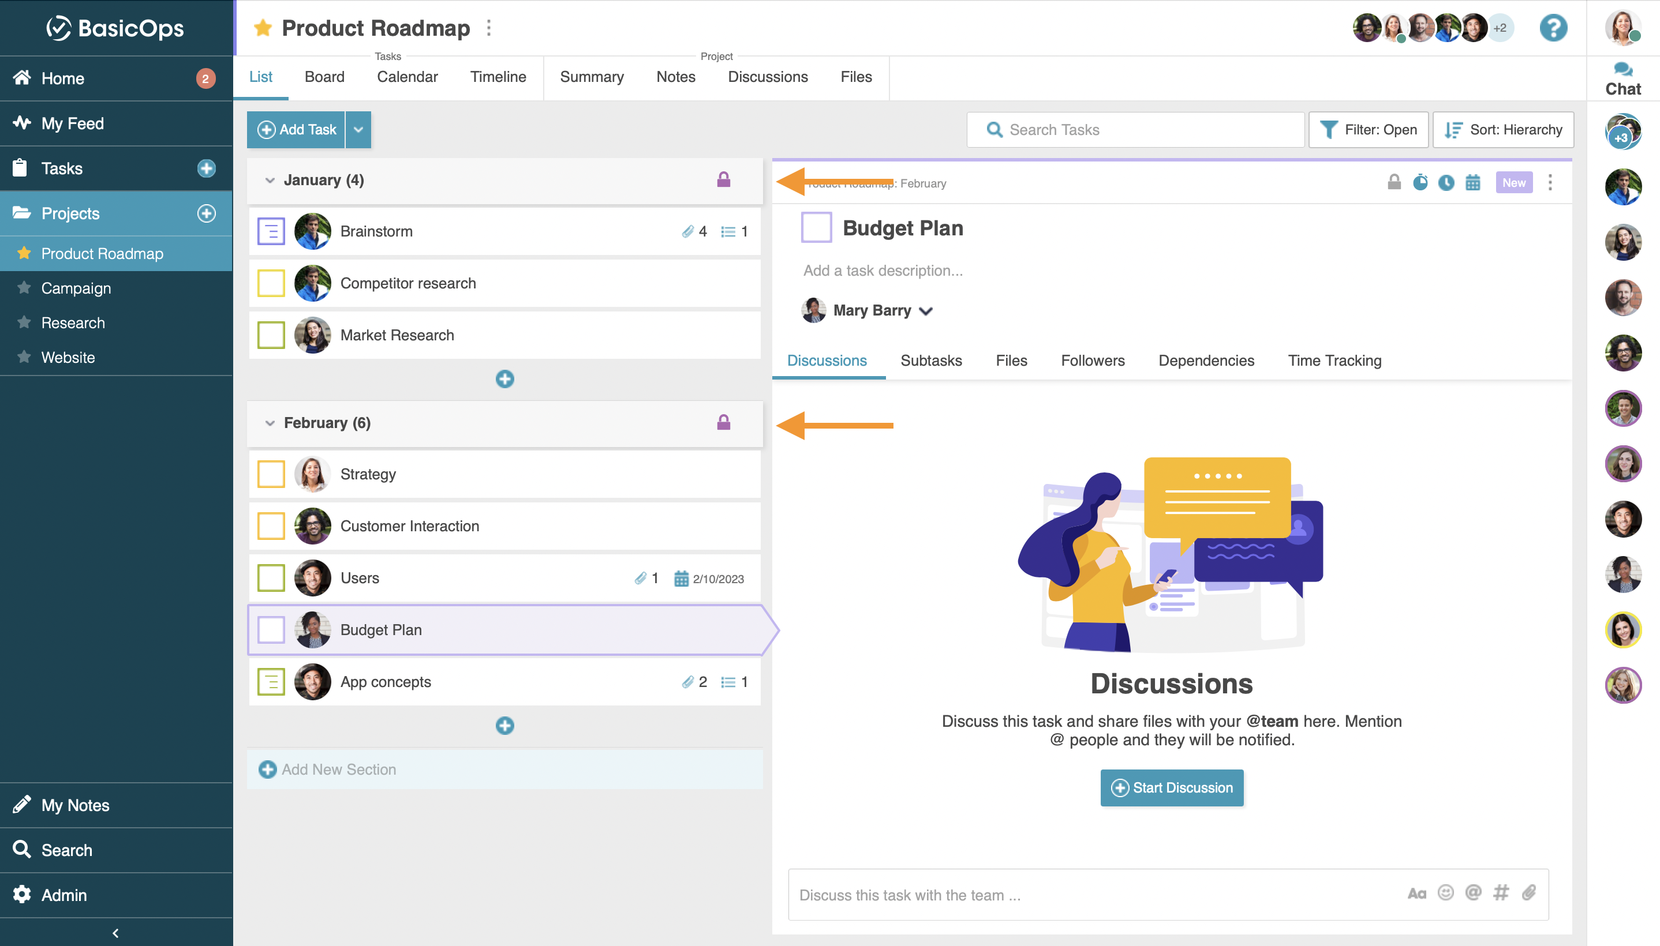Screen dimensions: 1660x946
Task: Open three-dot menu beside Product Roadmap title
Action: coord(489,28)
